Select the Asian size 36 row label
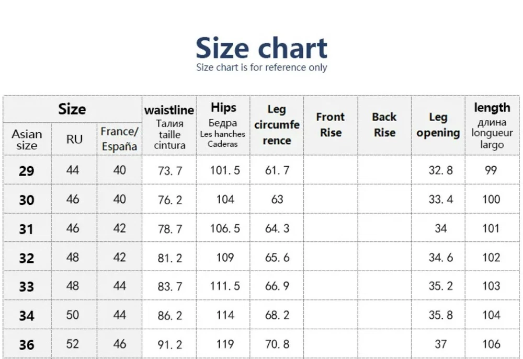The width and height of the screenshot is (523, 359). [27, 345]
